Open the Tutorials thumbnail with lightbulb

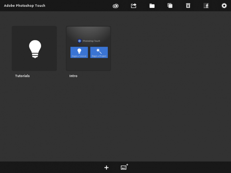34,49
